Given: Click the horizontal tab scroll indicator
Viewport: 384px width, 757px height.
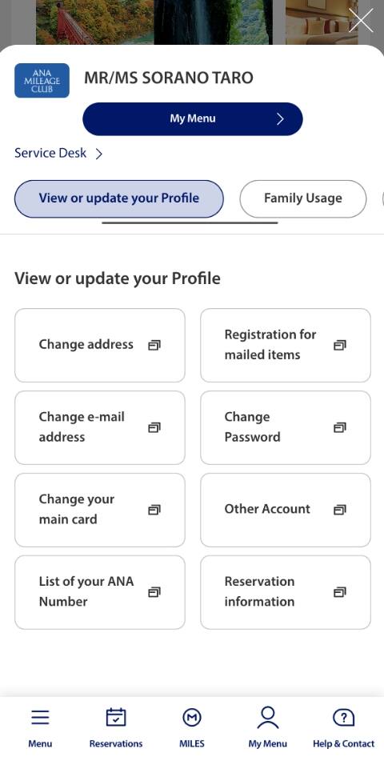Looking at the screenshot, I should tap(190, 222).
